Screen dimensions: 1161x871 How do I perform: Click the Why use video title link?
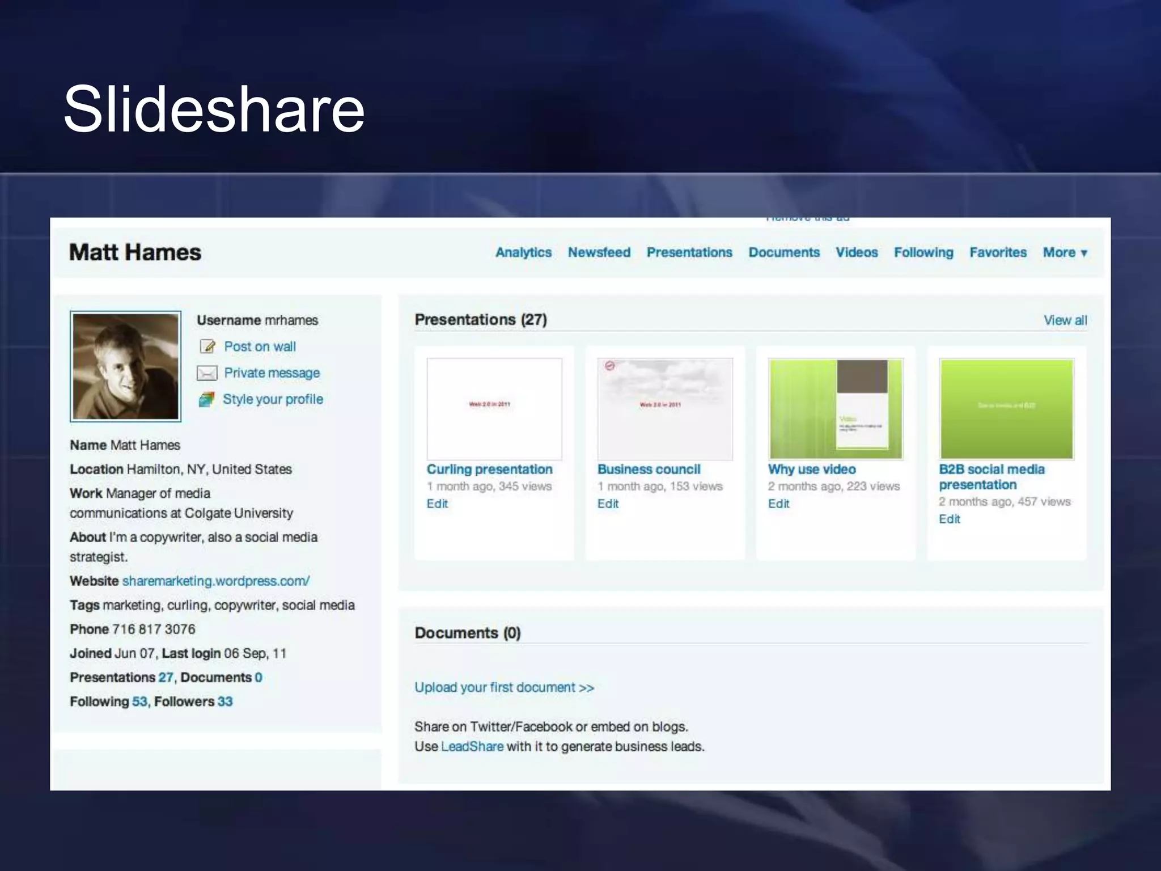coord(812,470)
